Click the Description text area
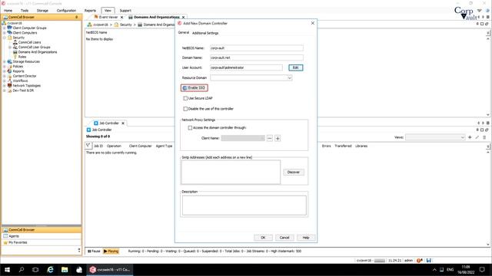Image resolution: width=492 pixels, height=276 pixels. 244,205
